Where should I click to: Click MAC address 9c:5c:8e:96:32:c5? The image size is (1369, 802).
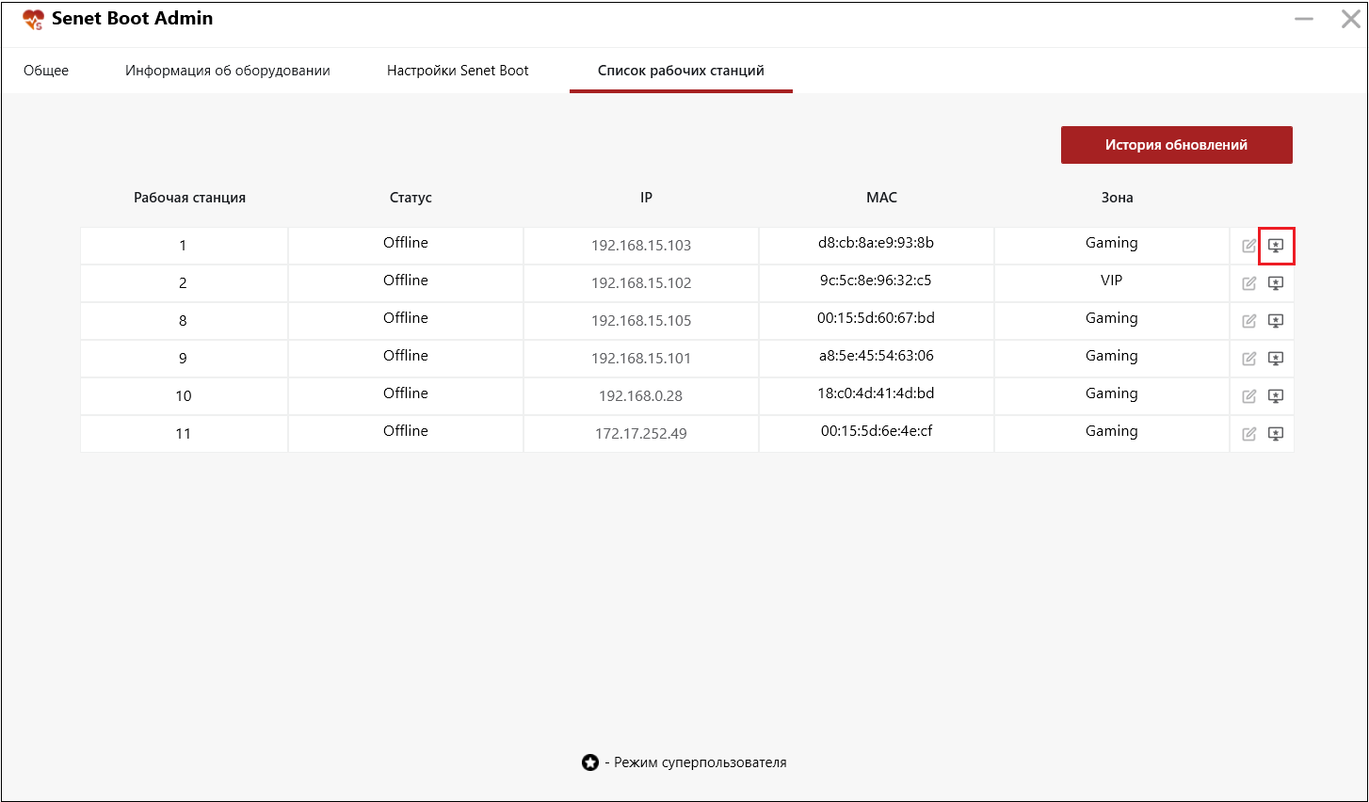(x=877, y=281)
